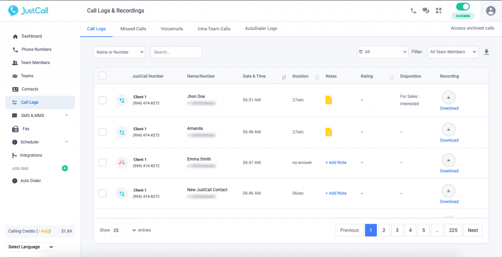This screenshot has width=502, height=257.
Task: Toggle the Available status switch
Action: point(463,7)
